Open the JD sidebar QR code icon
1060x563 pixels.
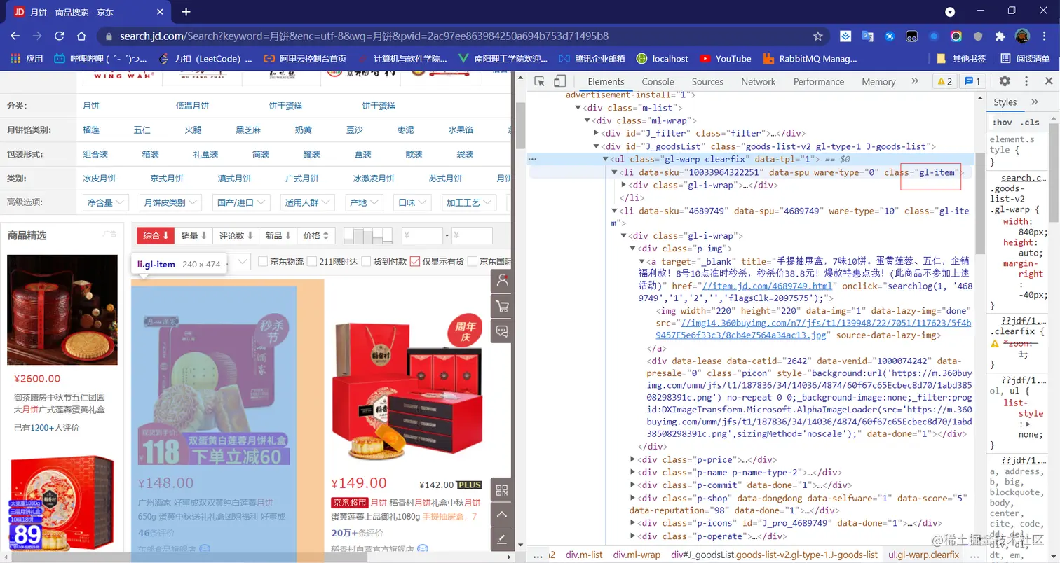pos(502,489)
